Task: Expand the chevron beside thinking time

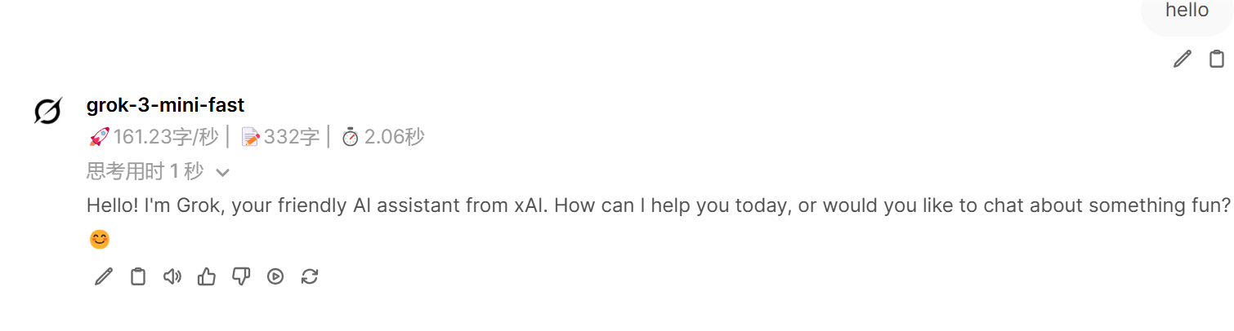Action: pyautogui.click(x=222, y=173)
